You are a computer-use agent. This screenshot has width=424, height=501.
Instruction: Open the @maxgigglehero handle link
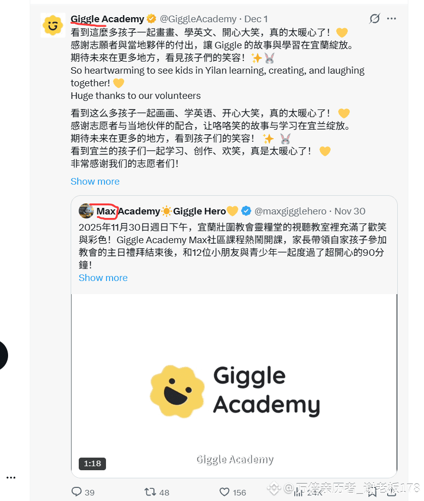pyautogui.click(x=290, y=211)
